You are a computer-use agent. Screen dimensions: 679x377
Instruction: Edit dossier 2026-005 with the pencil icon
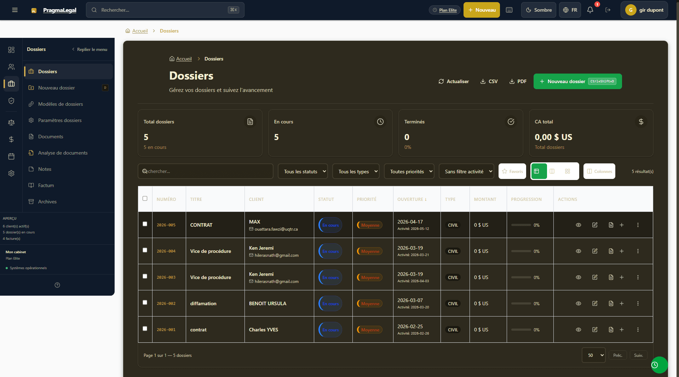pyautogui.click(x=595, y=225)
